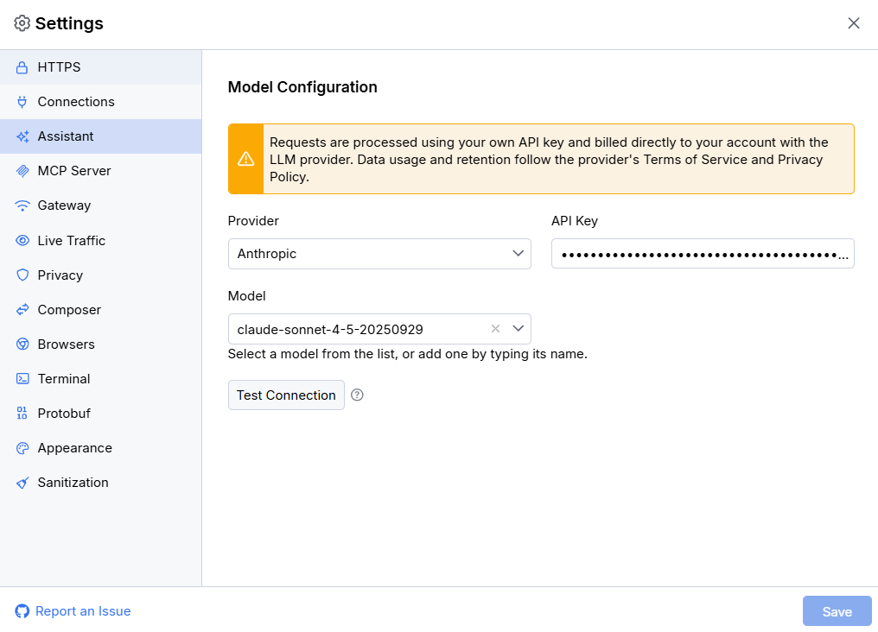The height and width of the screenshot is (632, 878).
Task: Select the Appearance palette icon
Action: [x=22, y=447]
